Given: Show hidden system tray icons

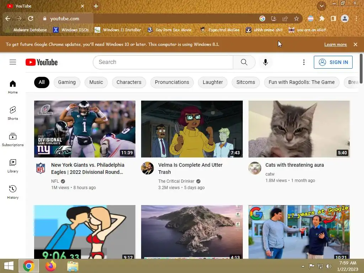Looking at the screenshot, I should click(303, 266).
